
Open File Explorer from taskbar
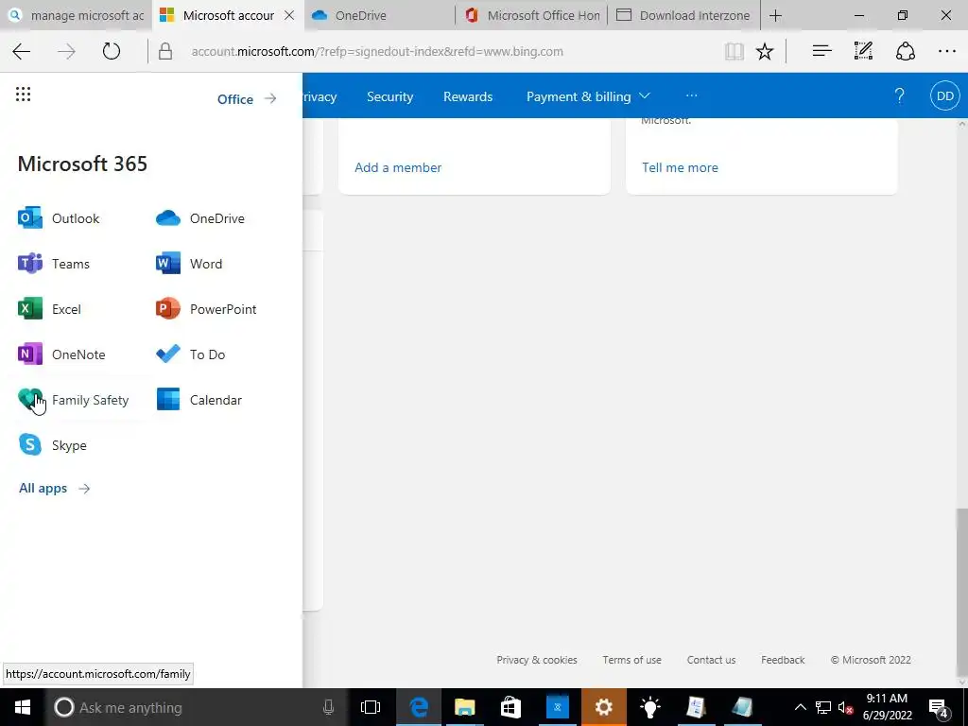[x=464, y=707]
